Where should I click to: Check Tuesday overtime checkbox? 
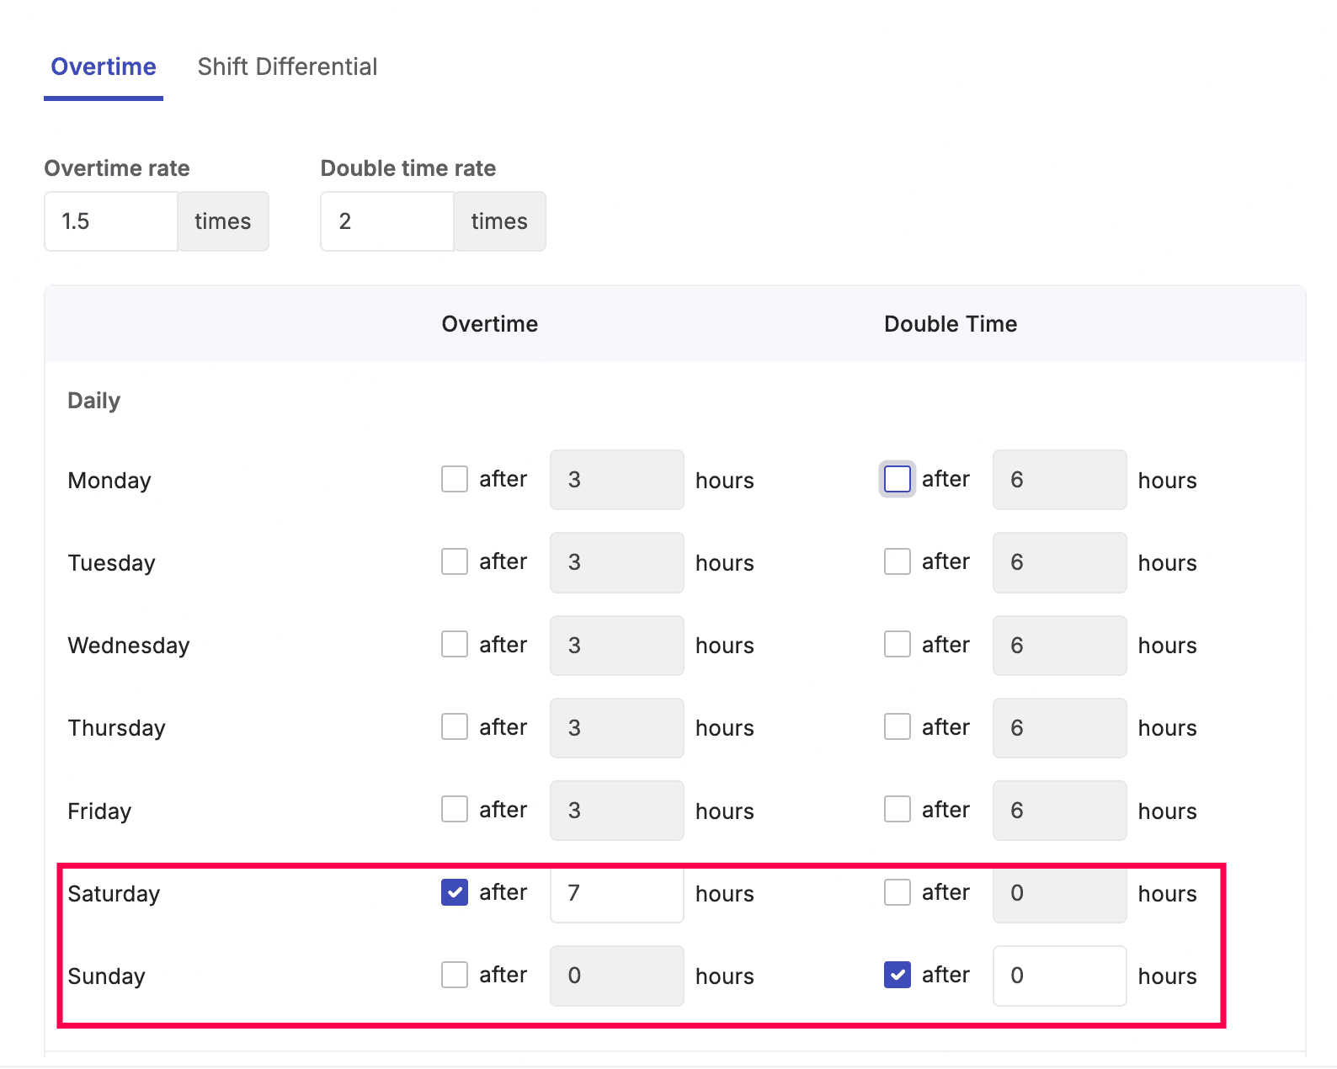(455, 561)
